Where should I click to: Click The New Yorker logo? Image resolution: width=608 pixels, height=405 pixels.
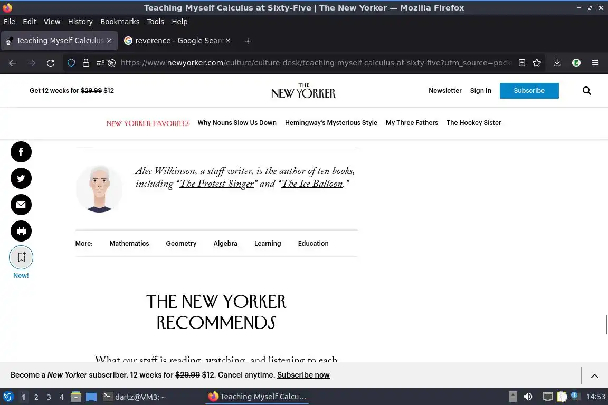pos(303,91)
